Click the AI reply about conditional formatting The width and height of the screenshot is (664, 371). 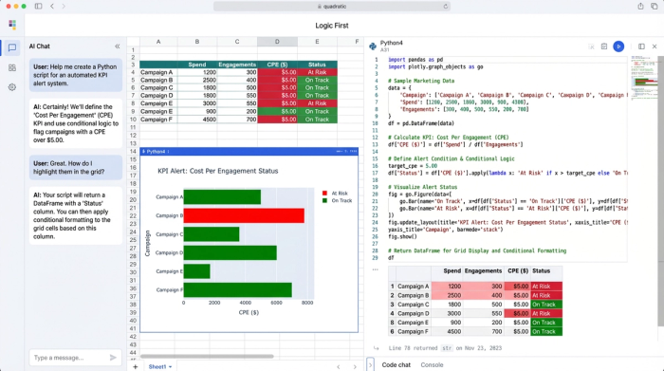pos(75,215)
